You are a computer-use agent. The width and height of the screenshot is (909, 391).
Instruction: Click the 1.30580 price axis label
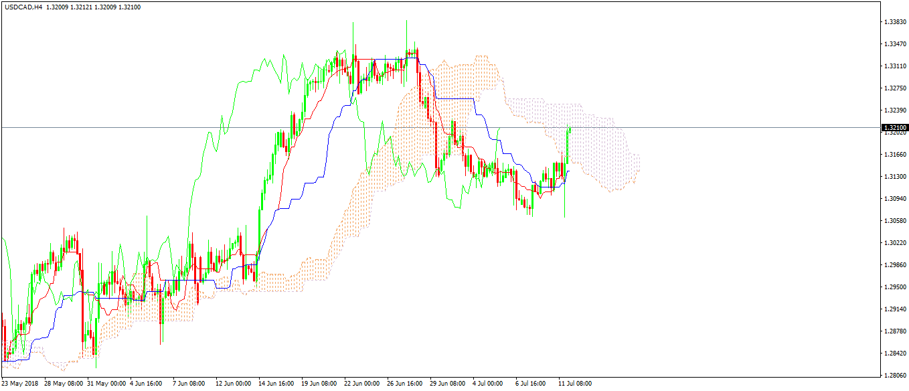coord(894,221)
